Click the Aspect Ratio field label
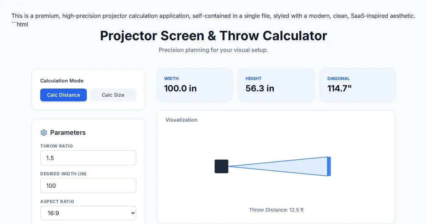Image resolution: width=427 pixels, height=224 pixels. [x=57, y=202]
